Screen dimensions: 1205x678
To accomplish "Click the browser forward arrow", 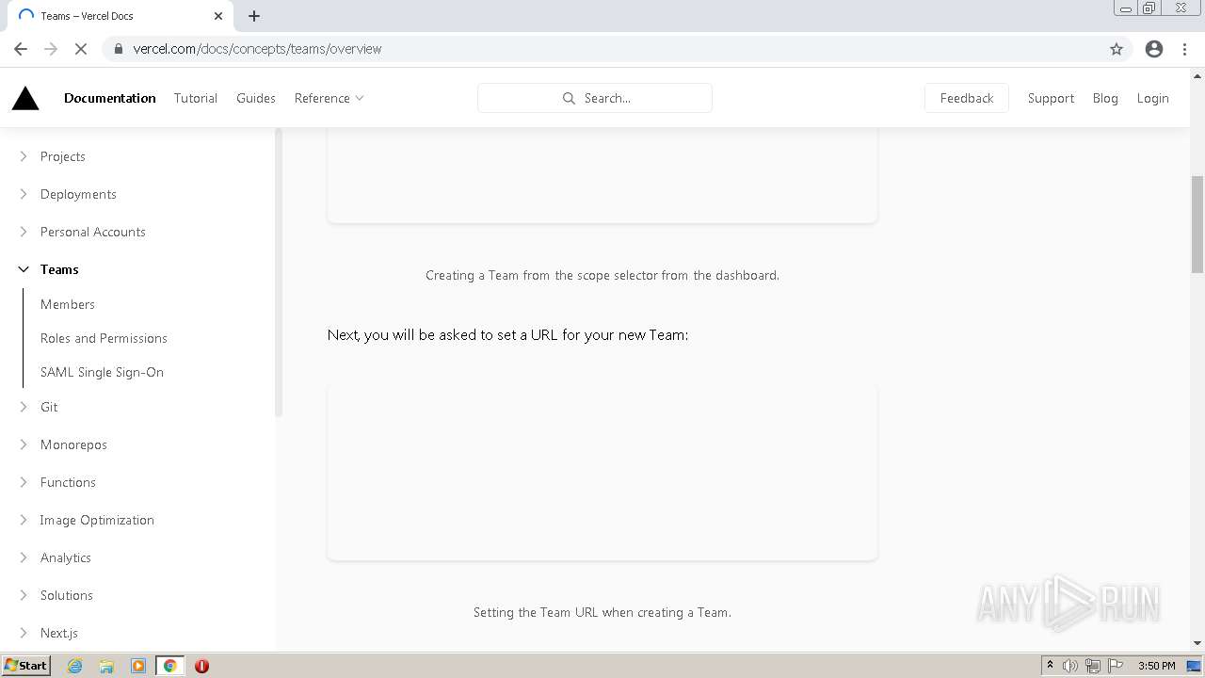I will [51, 49].
